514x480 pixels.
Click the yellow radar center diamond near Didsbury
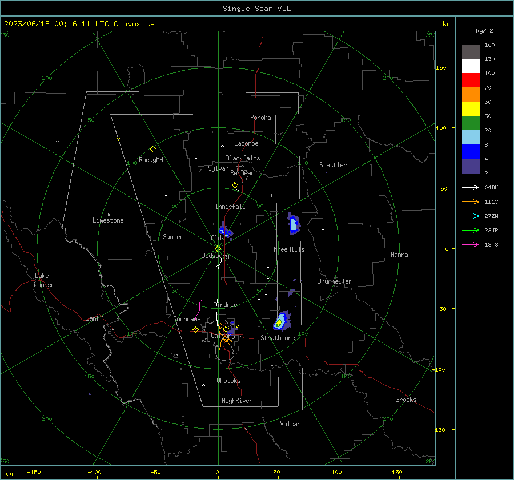pyautogui.click(x=218, y=249)
